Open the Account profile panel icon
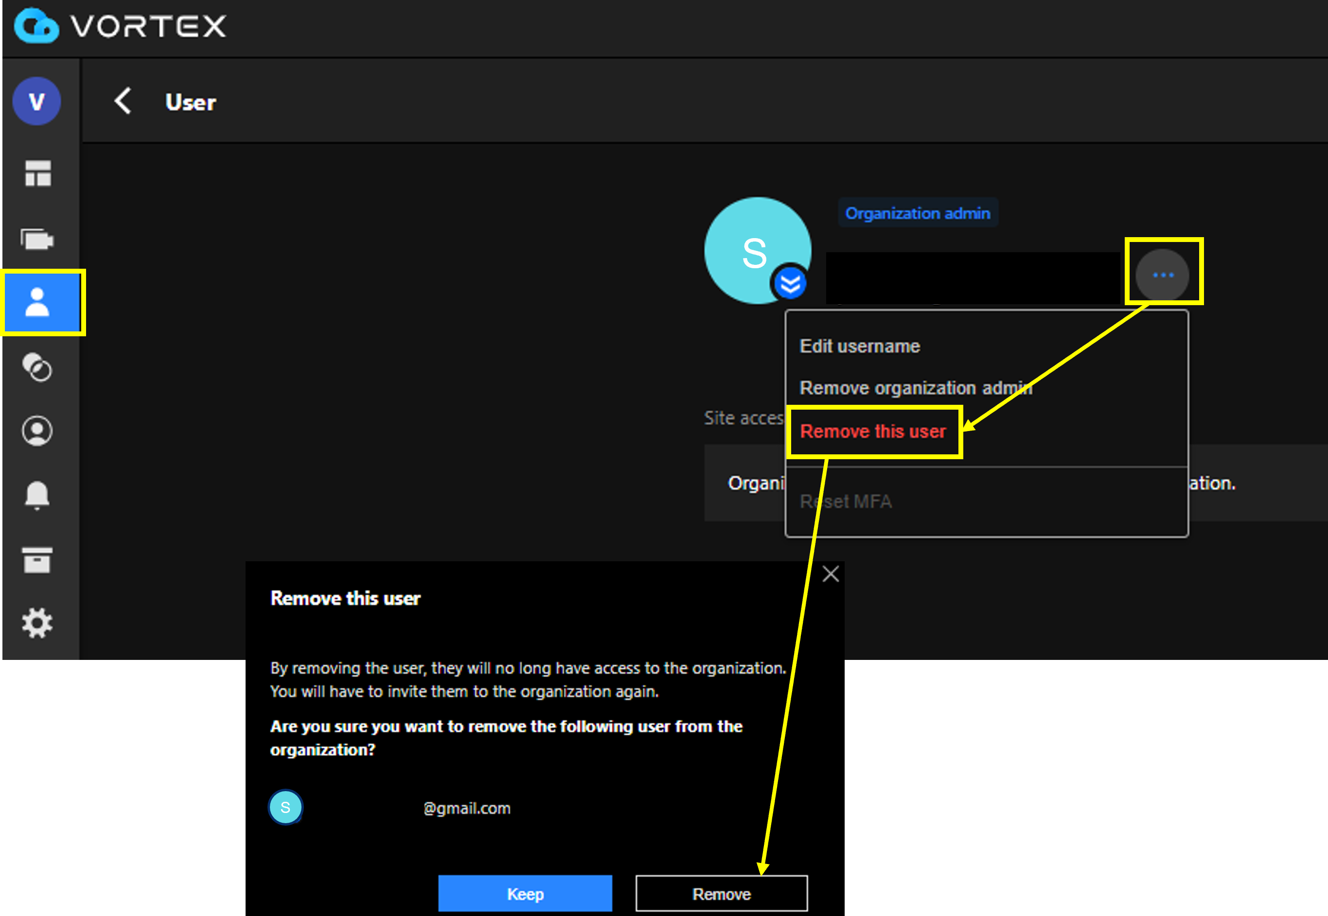Image resolution: width=1328 pixels, height=916 pixels. tap(38, 431)
